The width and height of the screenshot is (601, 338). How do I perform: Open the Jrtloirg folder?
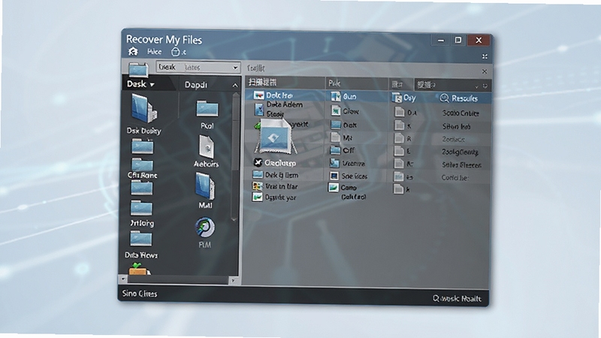pyautogui.click(x=141, y=209)
